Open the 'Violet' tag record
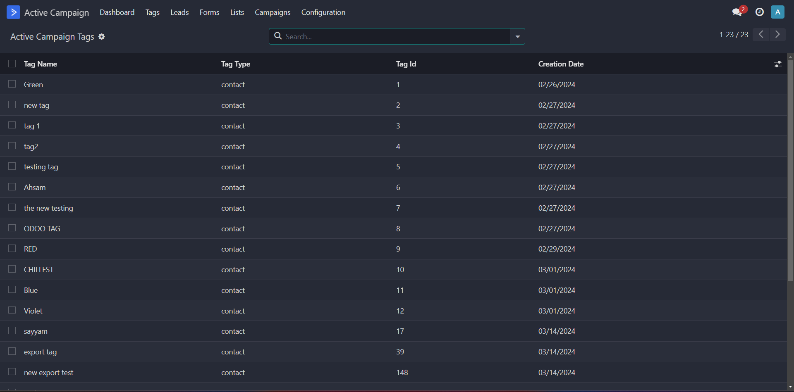This screenshot has width=794, height=392. (33, 311)
